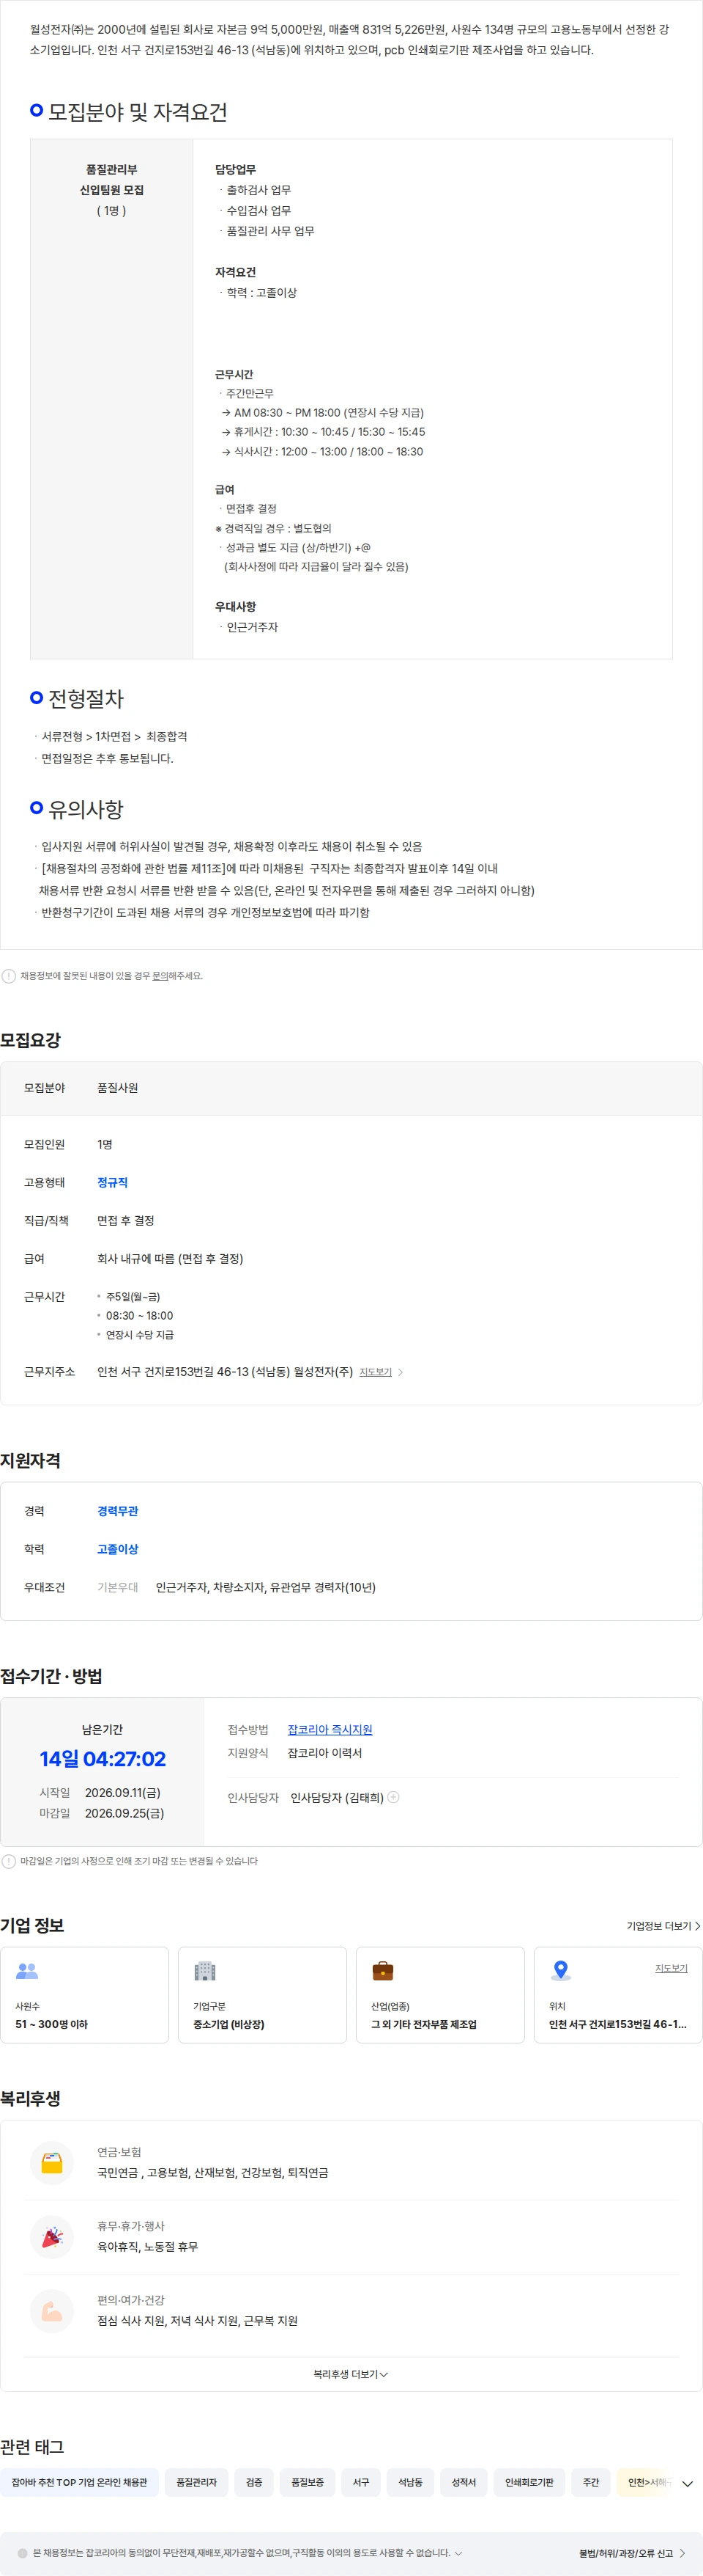The height and width of the screenshot is (2576, 703).
Task: Select the 인천>서해 tag
Action: pos(646,2482)
